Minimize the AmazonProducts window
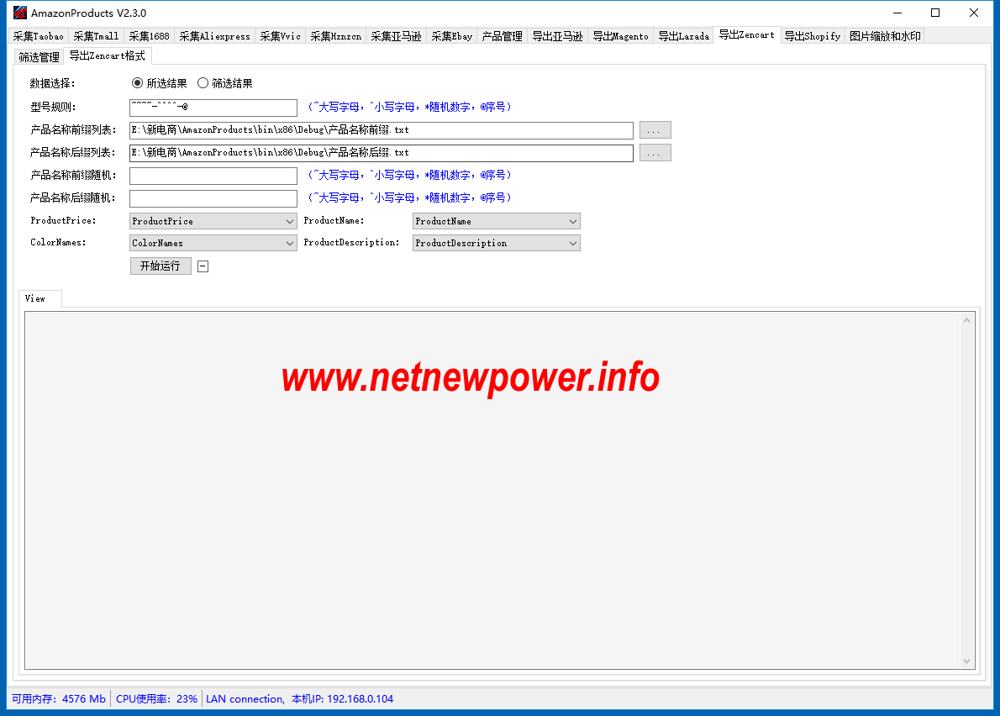The height and width of the screenshot is (716, 1000). [897, 13]
